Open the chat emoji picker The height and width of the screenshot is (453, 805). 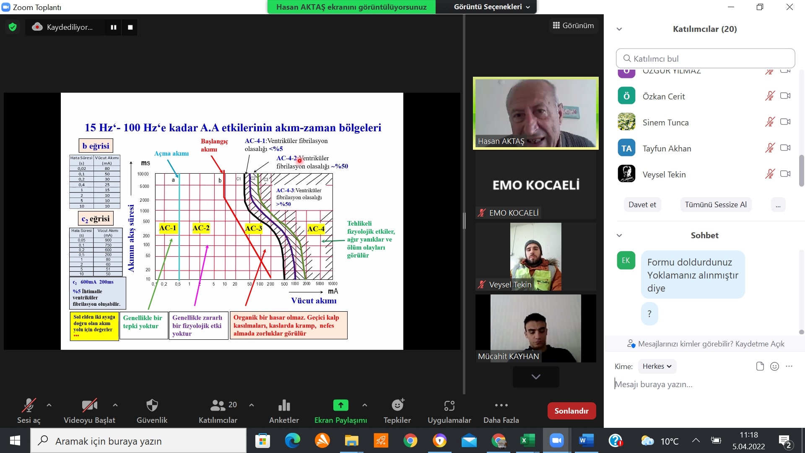point(775,367)
